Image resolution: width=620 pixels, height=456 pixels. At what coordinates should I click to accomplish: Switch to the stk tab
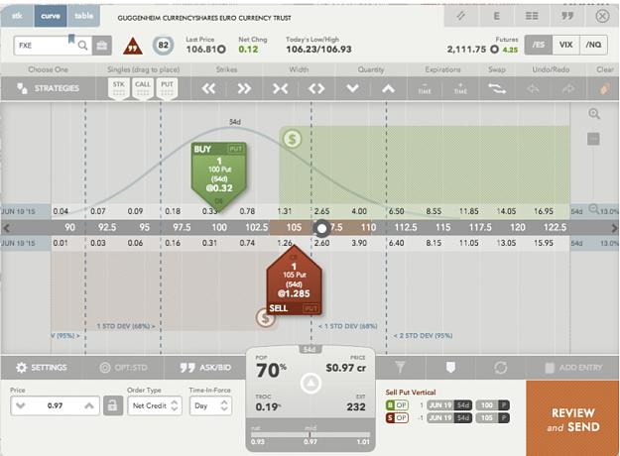17,16
